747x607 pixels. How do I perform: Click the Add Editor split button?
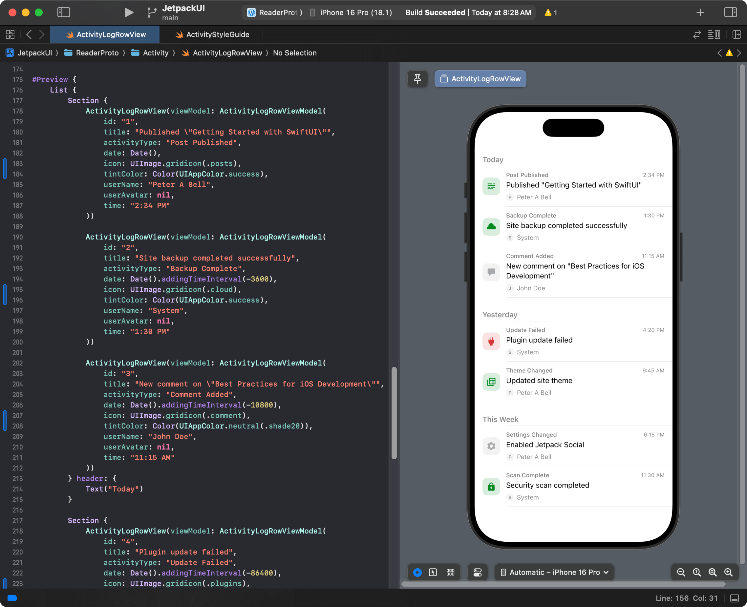[737, 34]
